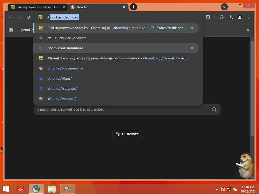Open the extensions puzzle icon
The height and width of the screenshot is (194, 259).
(208, 17)
